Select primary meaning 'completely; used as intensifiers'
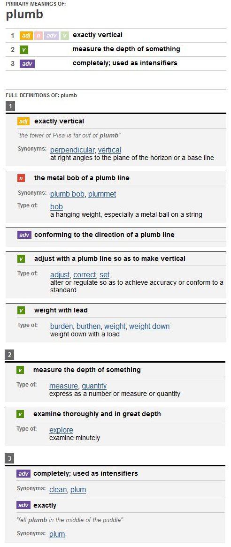Viewport: 231px width, 547px height. (x=125, y=63)
